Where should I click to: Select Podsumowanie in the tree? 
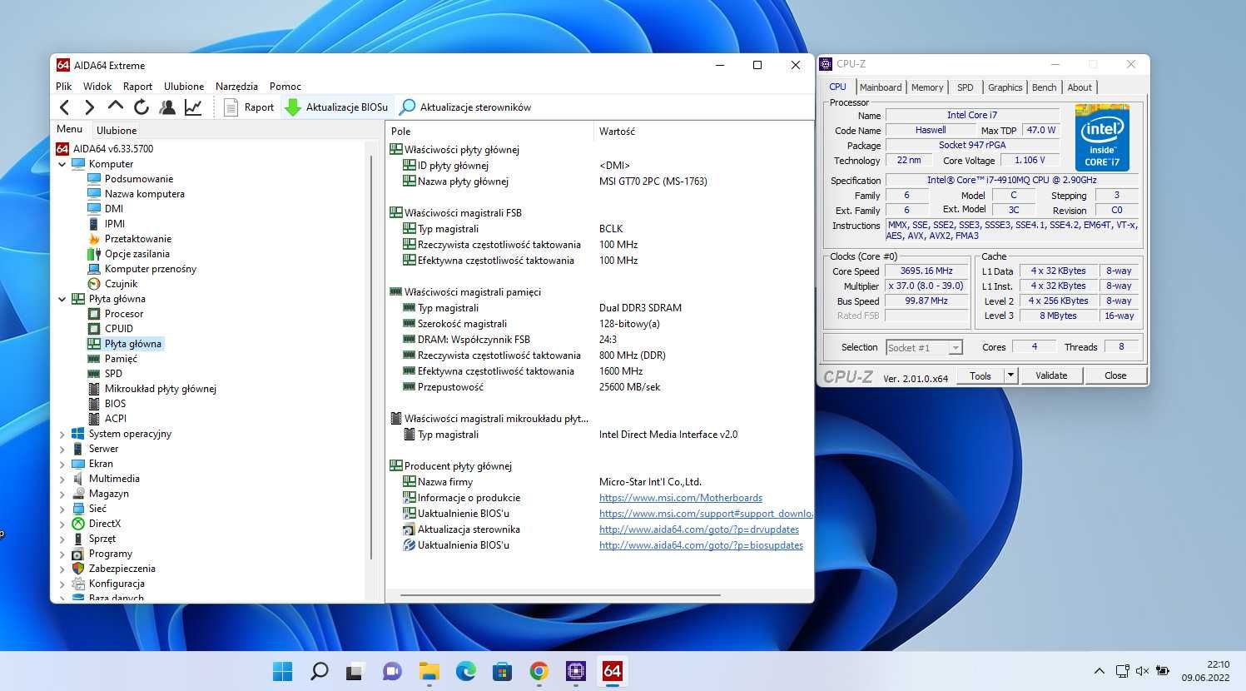tap(139, 178)
